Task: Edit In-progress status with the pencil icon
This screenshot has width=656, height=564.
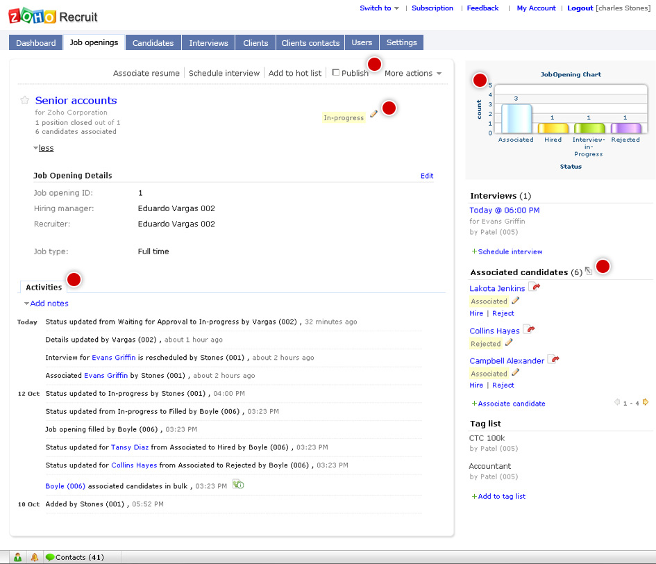Action: (373, 113)
